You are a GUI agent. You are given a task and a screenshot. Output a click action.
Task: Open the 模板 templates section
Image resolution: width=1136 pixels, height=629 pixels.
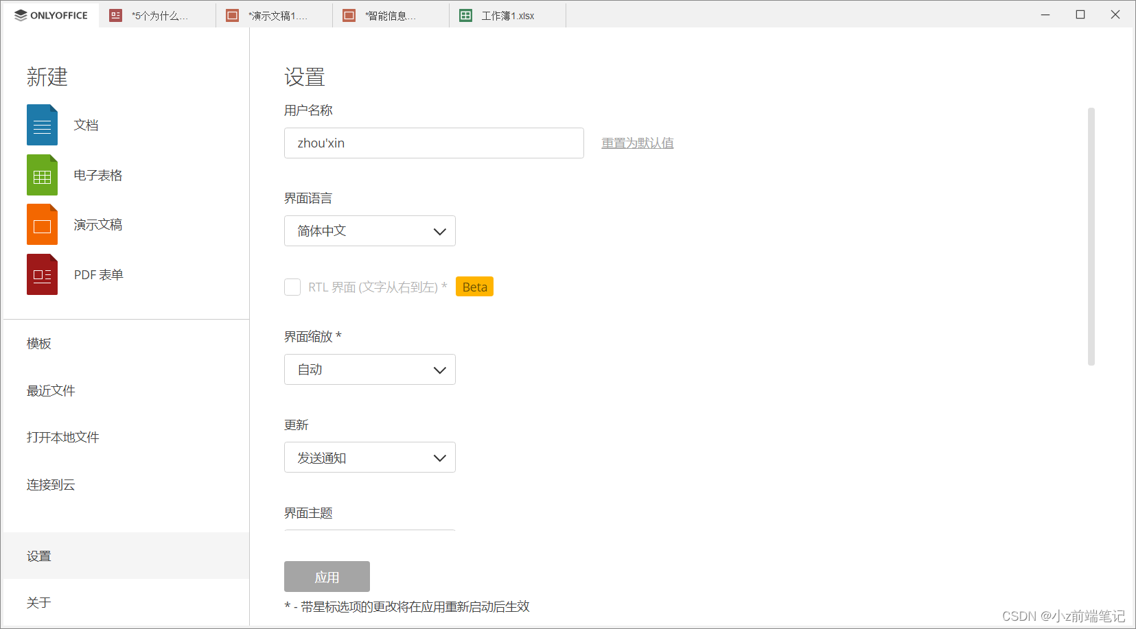point(126,344)
